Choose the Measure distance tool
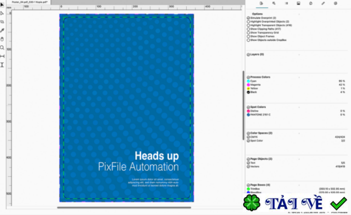The image size is (351, 215). click(x=2, y=56)
